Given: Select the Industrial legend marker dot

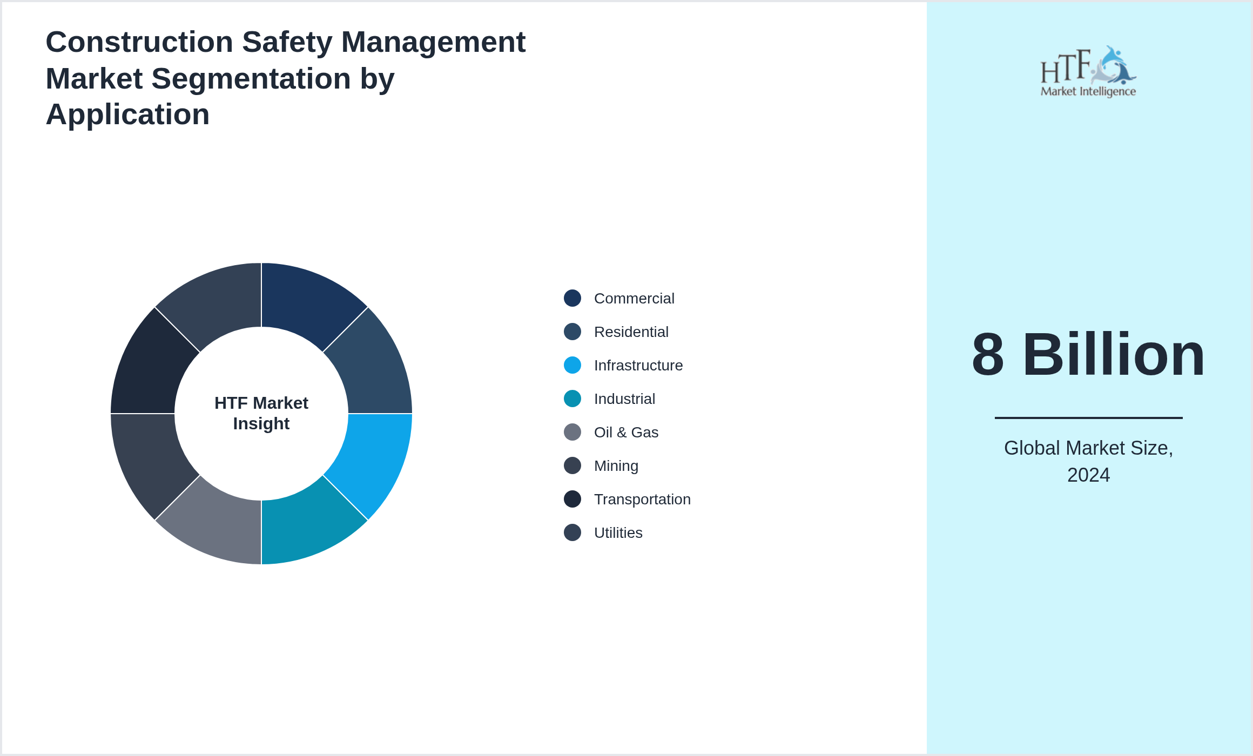Looking at the screenshot, I should pos(571,399).
